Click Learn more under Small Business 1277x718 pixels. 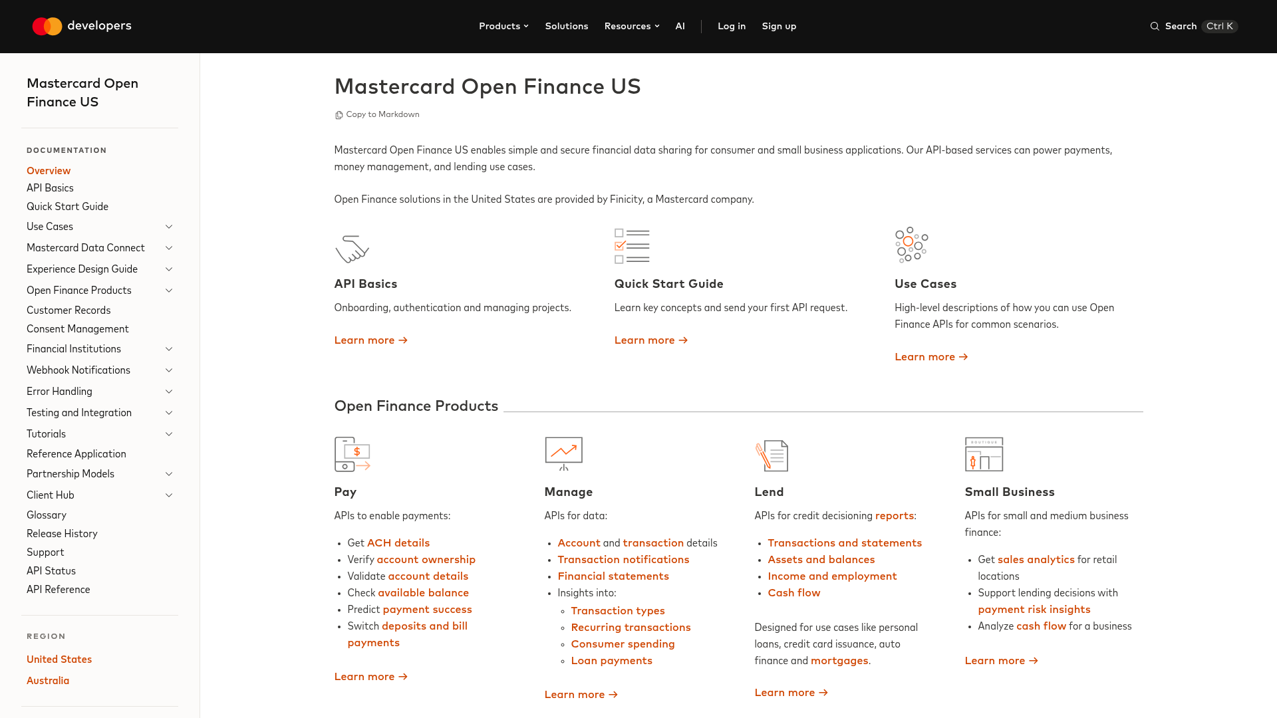[x=1002, y=661]
